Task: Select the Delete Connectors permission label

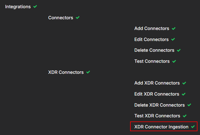Action: pyautogui.click(x=154, y=50)
